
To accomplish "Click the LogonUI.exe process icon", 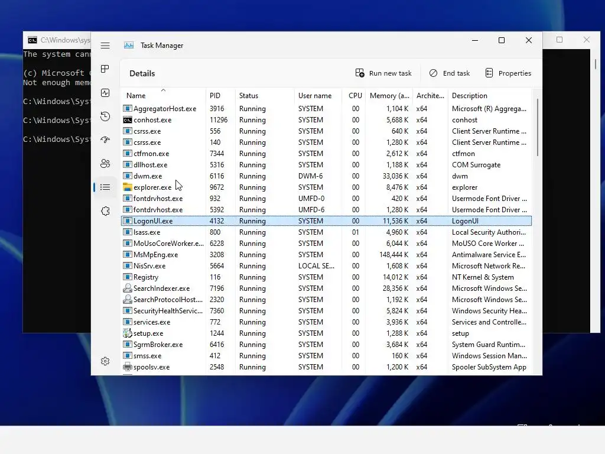I will 128,221.
